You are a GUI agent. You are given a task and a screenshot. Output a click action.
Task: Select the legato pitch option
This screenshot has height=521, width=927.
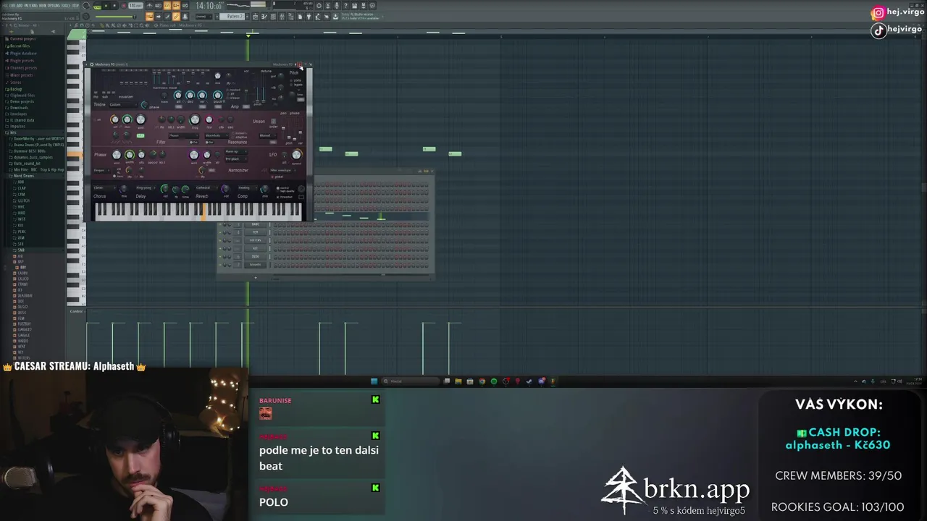click(296, 85)
